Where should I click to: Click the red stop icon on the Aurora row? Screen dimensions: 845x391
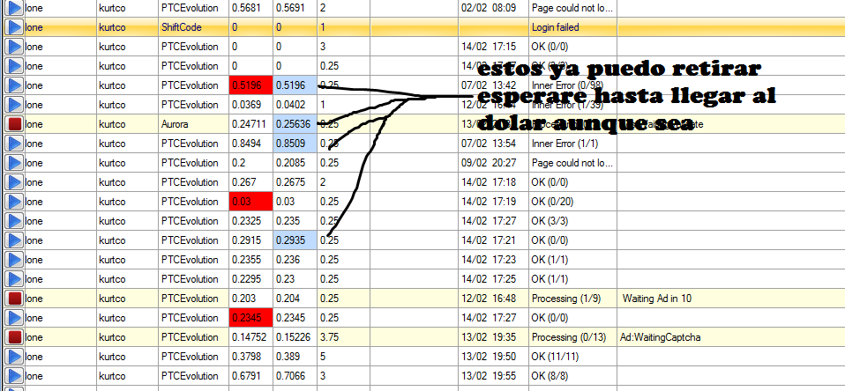pos(14,124)
